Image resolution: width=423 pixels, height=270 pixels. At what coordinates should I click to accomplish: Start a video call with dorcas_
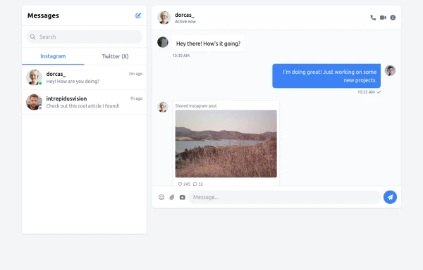(x=383, y=18)
